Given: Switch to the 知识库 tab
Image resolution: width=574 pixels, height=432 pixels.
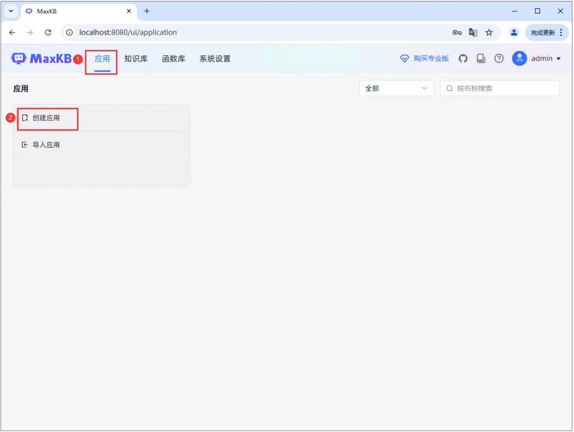Looking at the screenshot, I should [x=136, y=59].
